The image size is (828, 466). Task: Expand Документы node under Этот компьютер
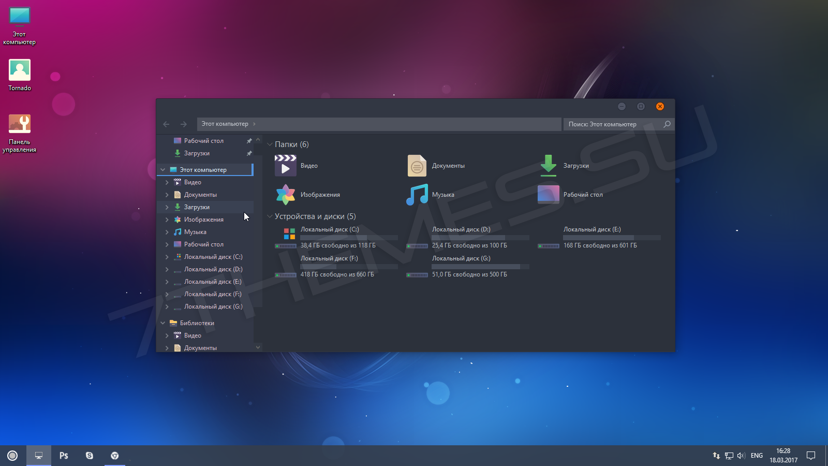point(167,195)
